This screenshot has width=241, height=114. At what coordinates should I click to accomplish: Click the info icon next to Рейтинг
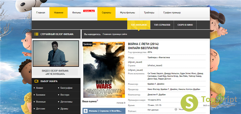click(x=176, y=109)
